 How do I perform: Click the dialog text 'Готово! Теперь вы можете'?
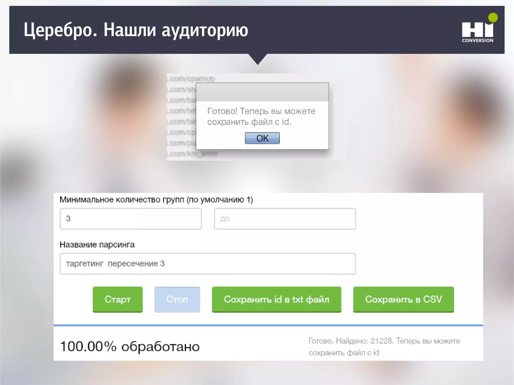[261, 111]
